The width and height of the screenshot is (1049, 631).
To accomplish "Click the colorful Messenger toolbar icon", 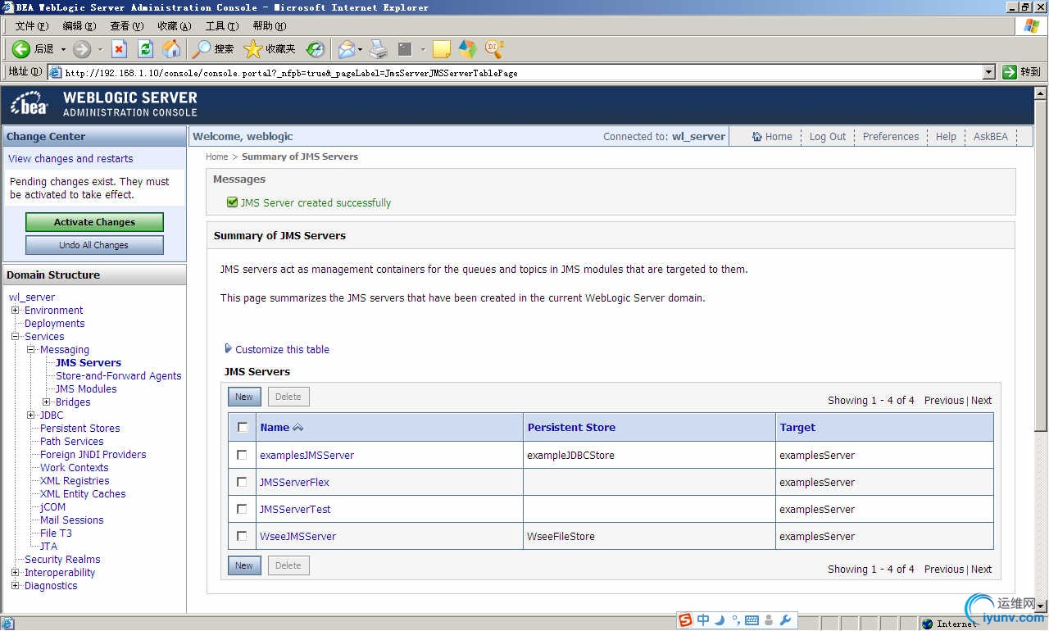I will (467, 49).
